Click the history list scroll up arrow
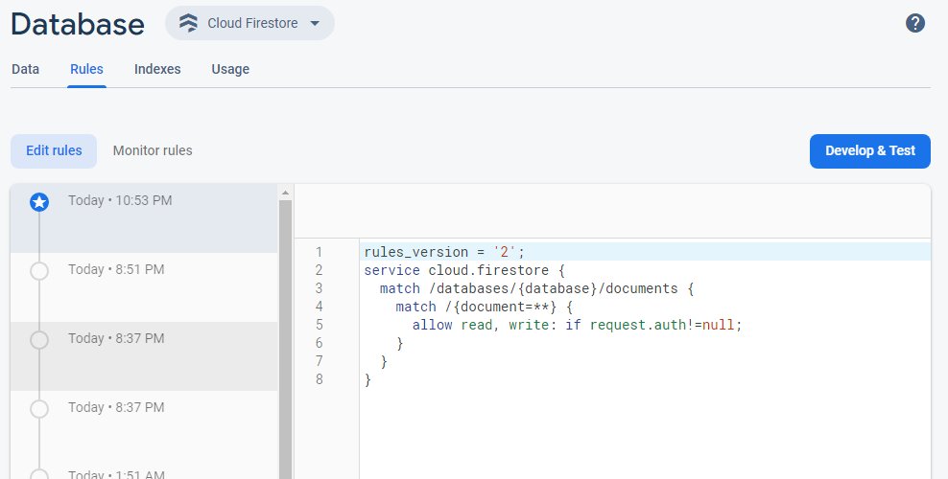The height and width of the screenshot is (479, 948). [x=285, y=194]
